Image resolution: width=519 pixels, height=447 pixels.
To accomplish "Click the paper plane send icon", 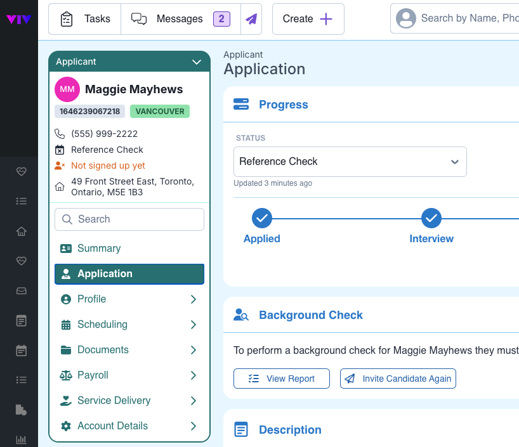I will click(251, 19).
